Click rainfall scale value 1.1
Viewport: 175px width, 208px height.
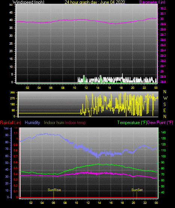pos(16,133)
